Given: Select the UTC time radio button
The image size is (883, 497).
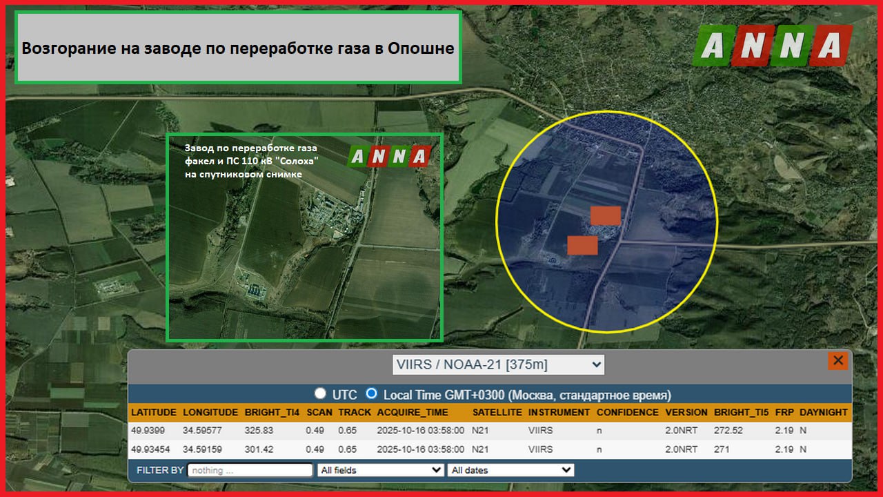Looking at the screenshot, I should [x=320, y=394].
